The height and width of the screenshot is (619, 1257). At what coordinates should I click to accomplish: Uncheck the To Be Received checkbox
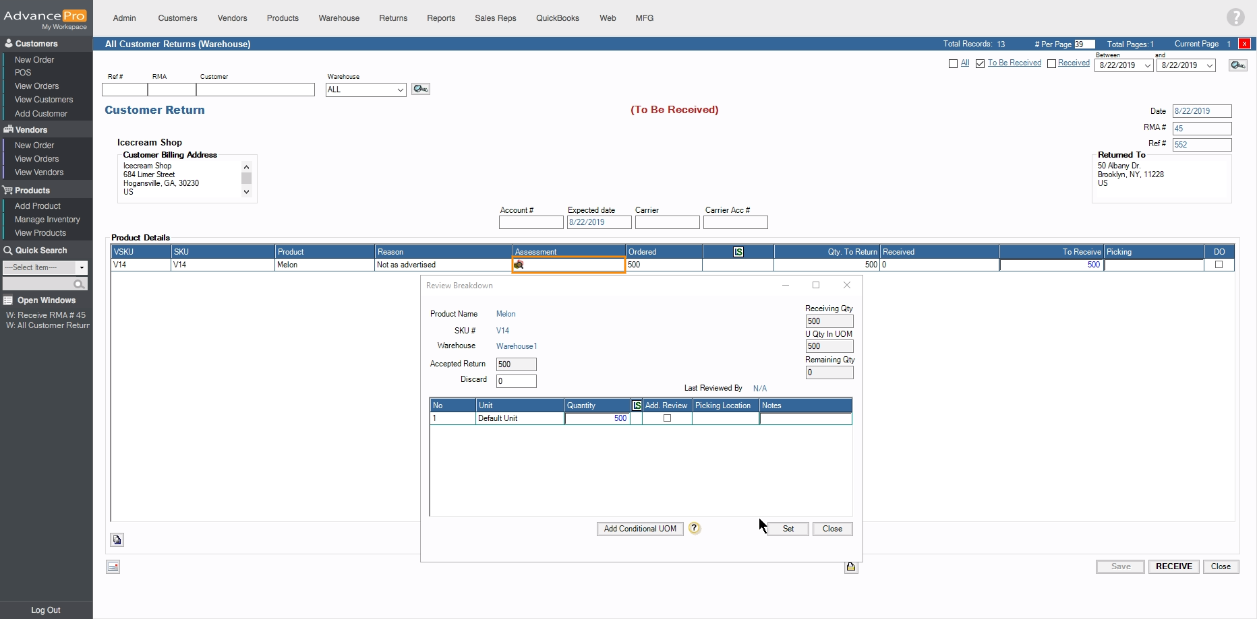(980, 63)
